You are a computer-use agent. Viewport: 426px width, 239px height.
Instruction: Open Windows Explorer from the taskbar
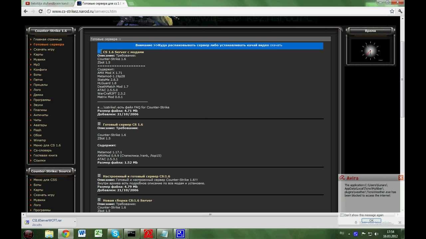(49, 234)
